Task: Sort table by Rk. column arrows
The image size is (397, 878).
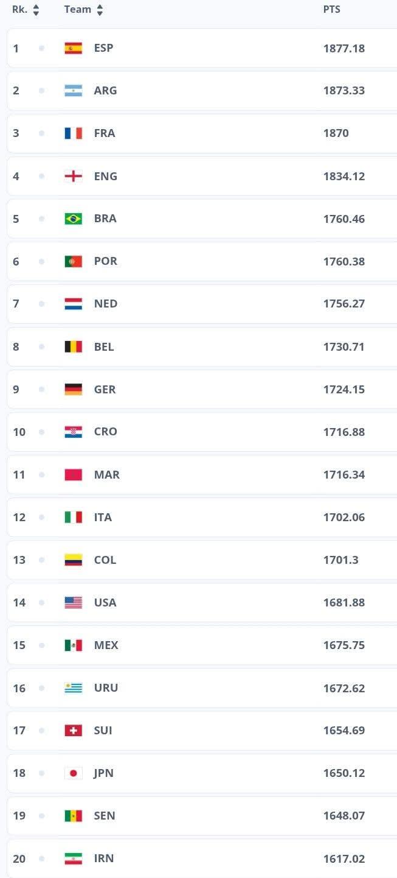Action: (36, 10)
